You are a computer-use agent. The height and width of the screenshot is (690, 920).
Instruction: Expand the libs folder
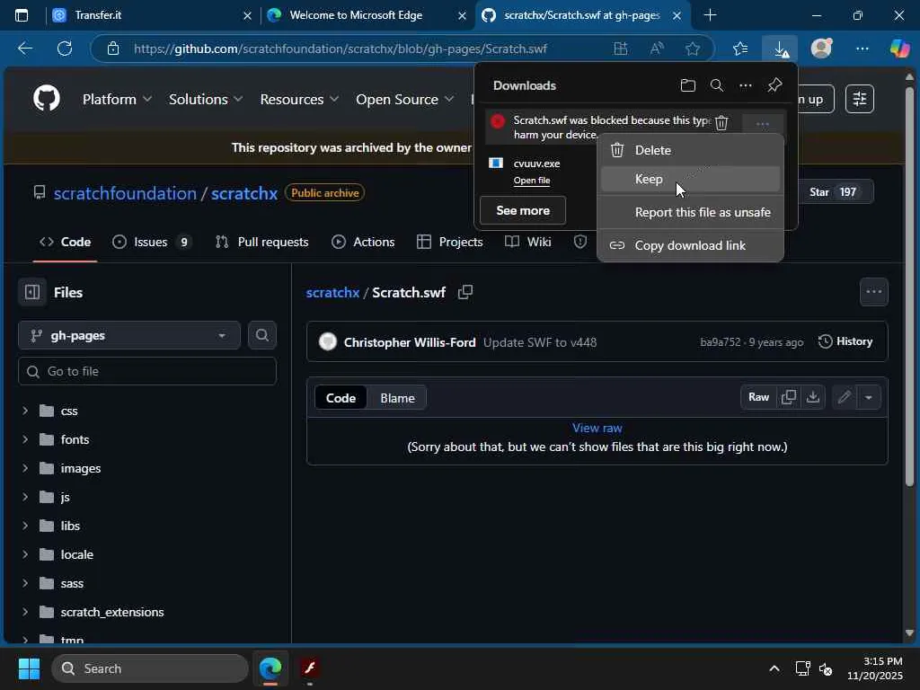[25, 526]
